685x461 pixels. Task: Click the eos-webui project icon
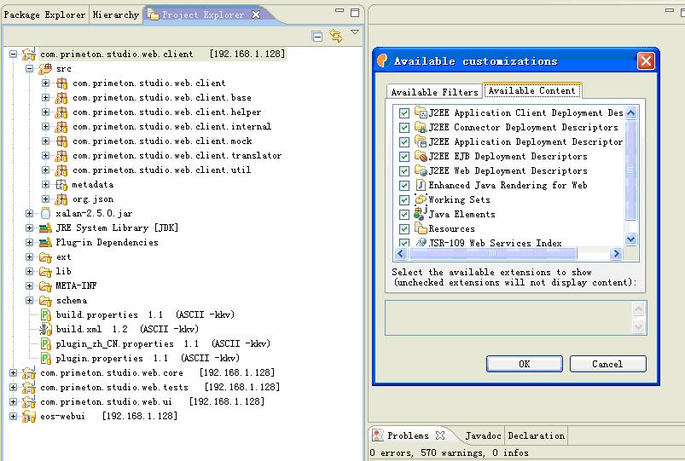(x=29, y=416)
